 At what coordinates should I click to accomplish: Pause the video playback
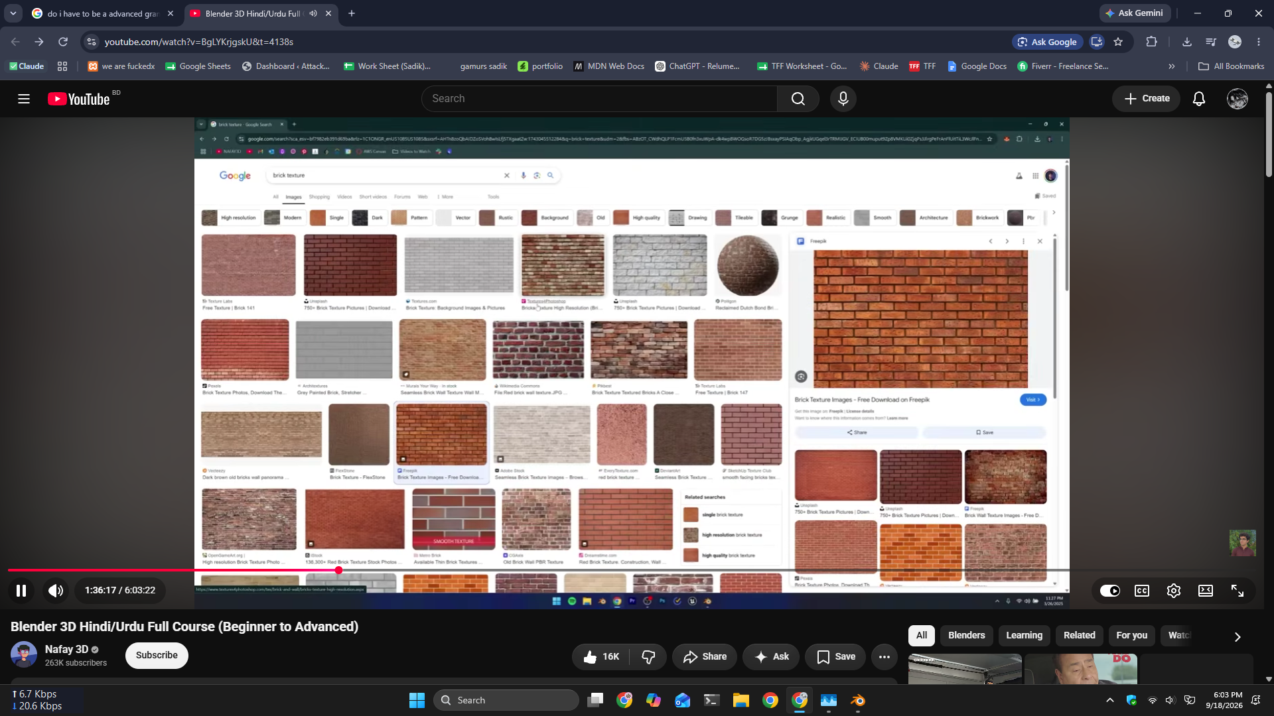point(21,590)
